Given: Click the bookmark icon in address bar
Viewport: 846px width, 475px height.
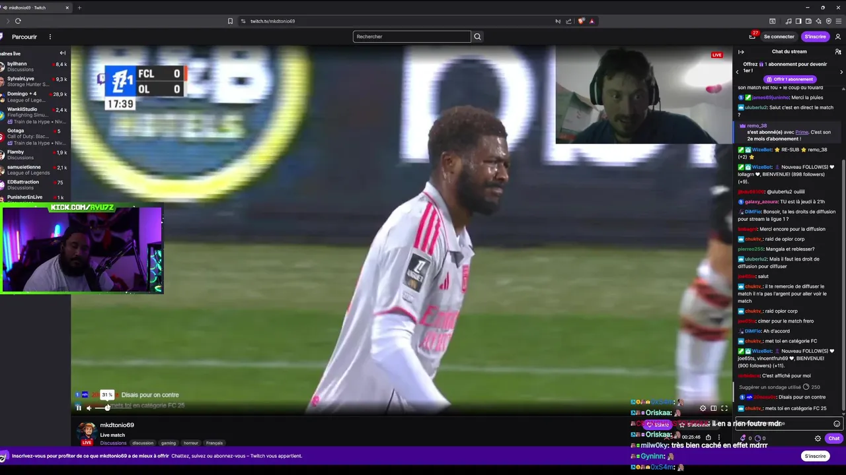Looking at the screenshot, I should coord(230,21).
